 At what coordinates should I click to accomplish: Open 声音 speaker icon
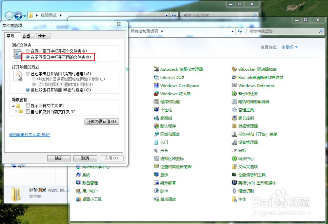pos(156,150)
